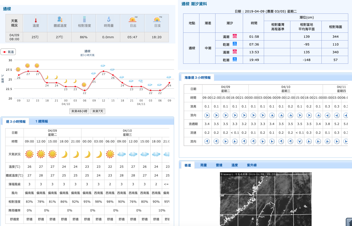Click the 浪向 arrow for 04/10 09:00

tap(281, 115)
